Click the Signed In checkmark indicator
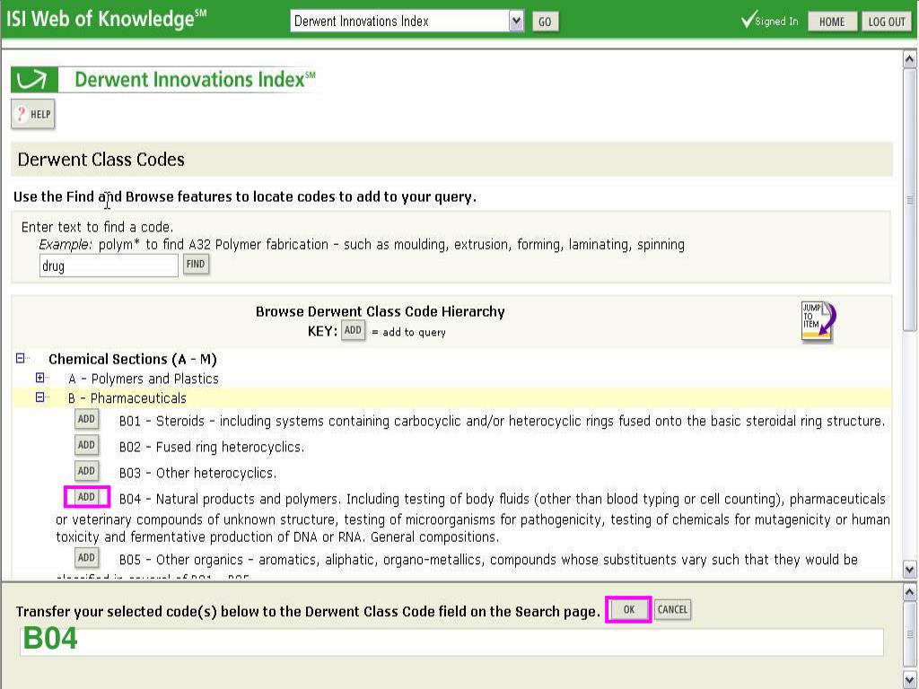This screenshot has width=919, height=689. click(x=769, y=21)
